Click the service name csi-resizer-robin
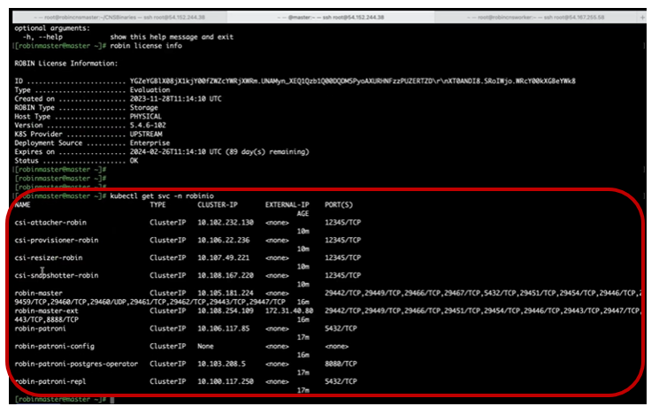Screen dimensions: 659x414 [49, 257]
